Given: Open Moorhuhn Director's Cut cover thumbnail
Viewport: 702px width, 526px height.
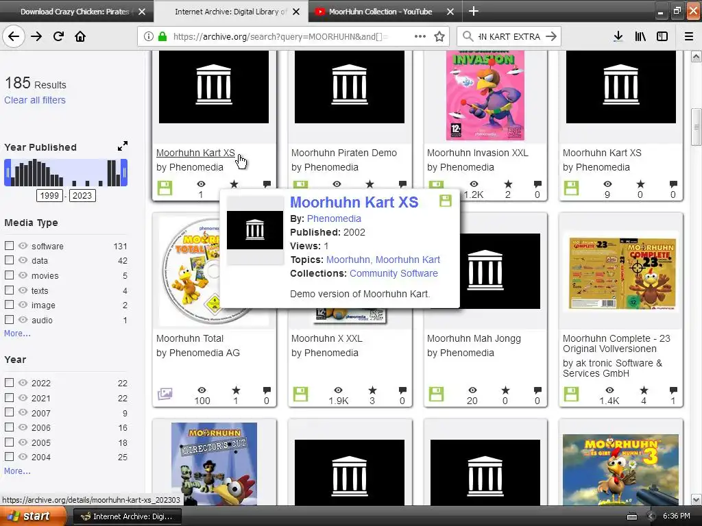Looking at the screenshot, I should coord(214,464).
